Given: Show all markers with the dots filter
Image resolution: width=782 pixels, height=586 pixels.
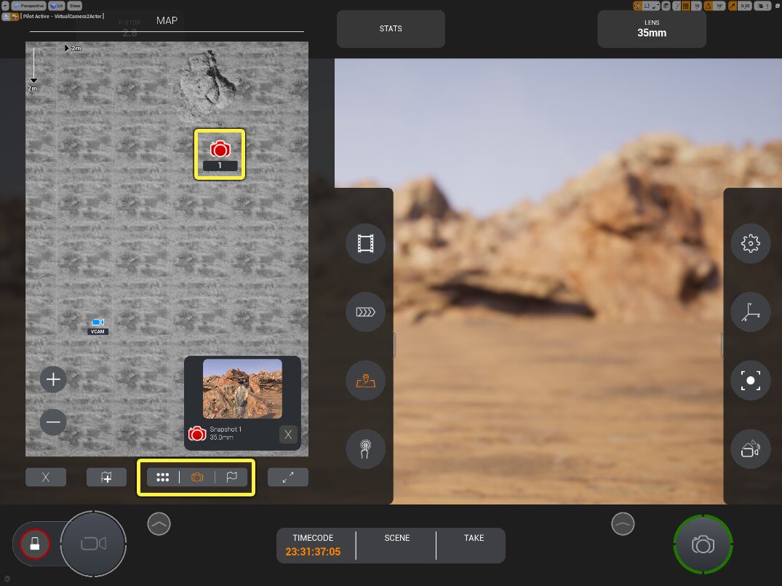Looking at the screenshot, I should click(163, 478).
